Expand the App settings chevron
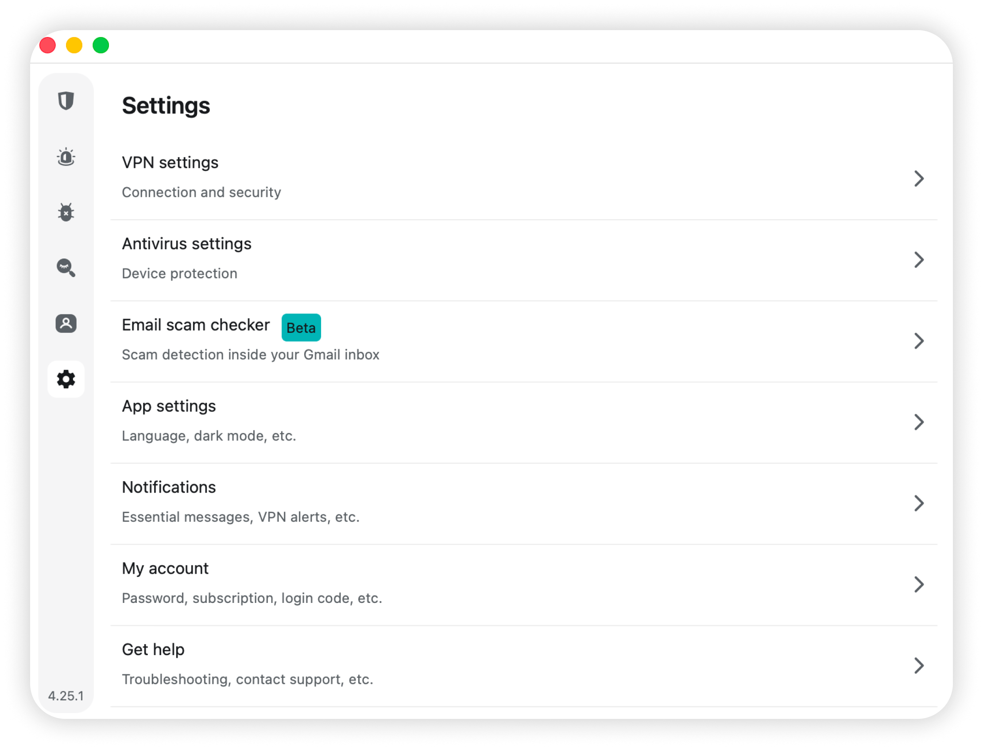This screenshot has width=983, height=749. (x=919, y=422)
